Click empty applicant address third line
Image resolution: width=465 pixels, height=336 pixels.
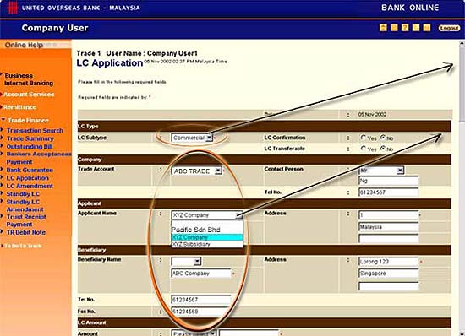click(389, 238)
